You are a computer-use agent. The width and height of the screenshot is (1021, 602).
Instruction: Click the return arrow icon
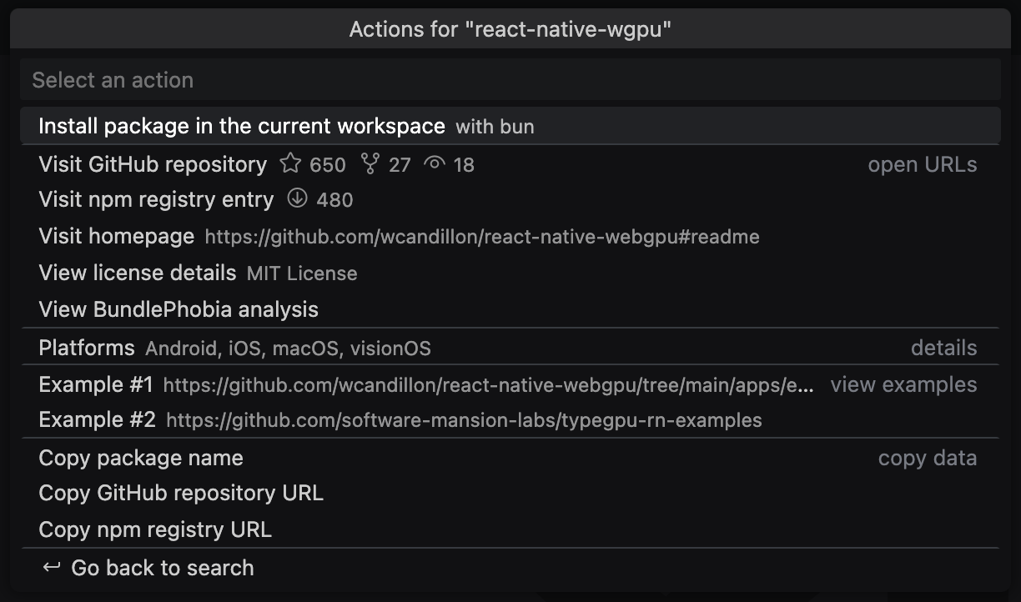(x=52, y=568)
